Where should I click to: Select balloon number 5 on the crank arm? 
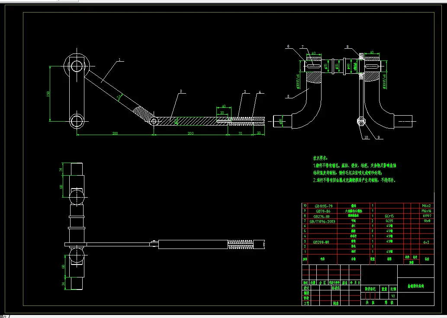click(x=288, y=96)
